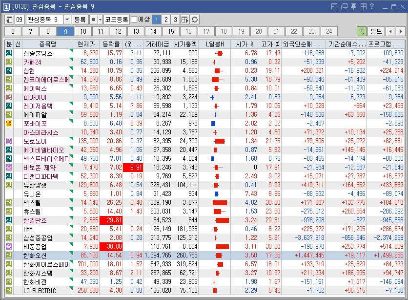Click the window number 1 icon in title bar
This screenshot has height=300, width=408.
[6, 6]
